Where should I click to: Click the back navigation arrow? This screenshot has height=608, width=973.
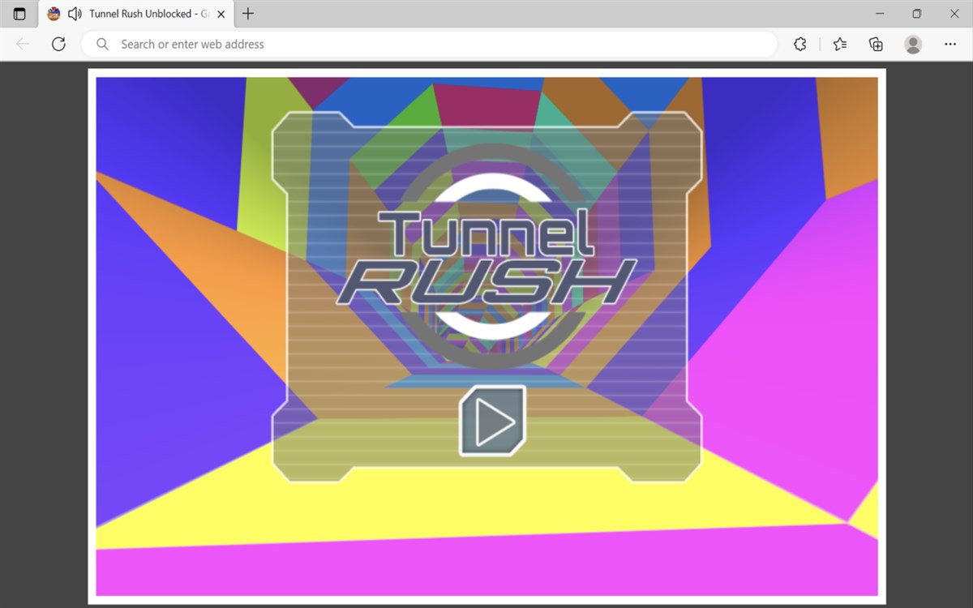pos(22,44)
